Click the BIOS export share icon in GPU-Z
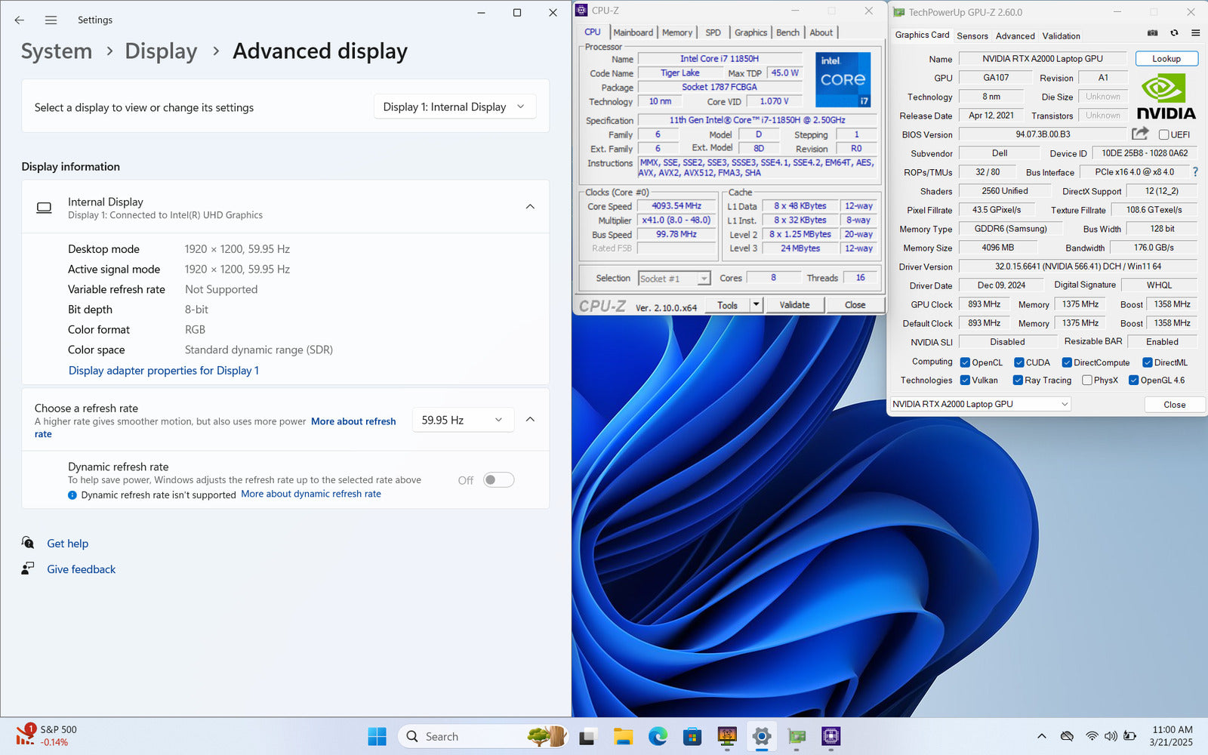This screenshot has height=755, width=1208. click(1140, 134)
